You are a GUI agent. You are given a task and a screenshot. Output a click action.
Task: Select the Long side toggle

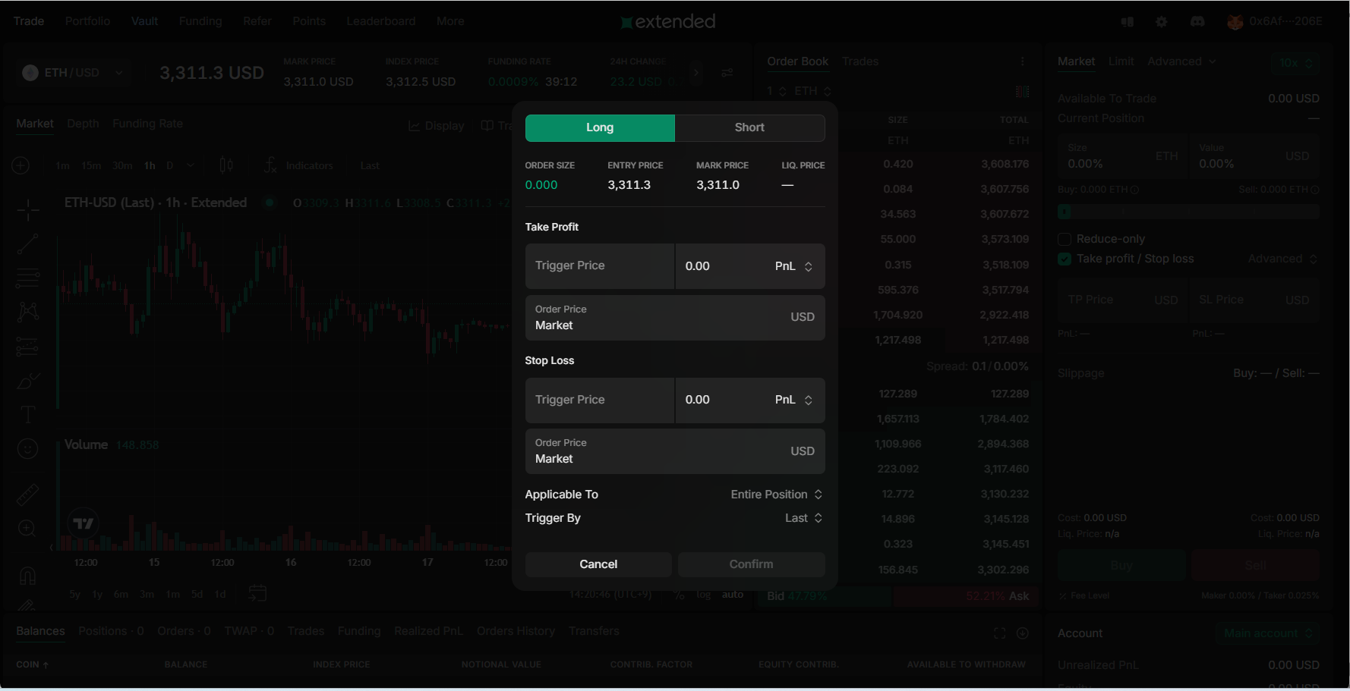pos(599,128)
